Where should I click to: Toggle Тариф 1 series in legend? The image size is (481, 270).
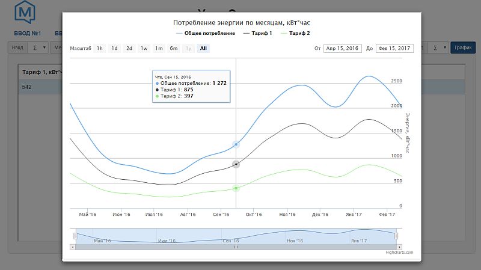pyautogui.click(x=259, y=33)
